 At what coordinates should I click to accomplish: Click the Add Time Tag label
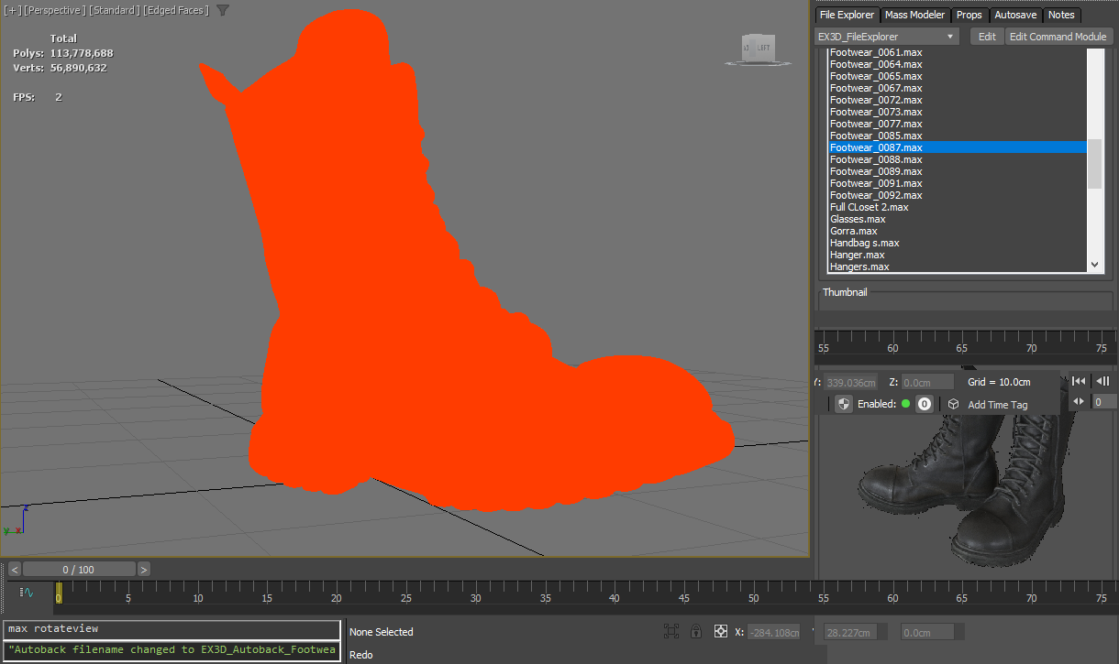coord(998,405)
